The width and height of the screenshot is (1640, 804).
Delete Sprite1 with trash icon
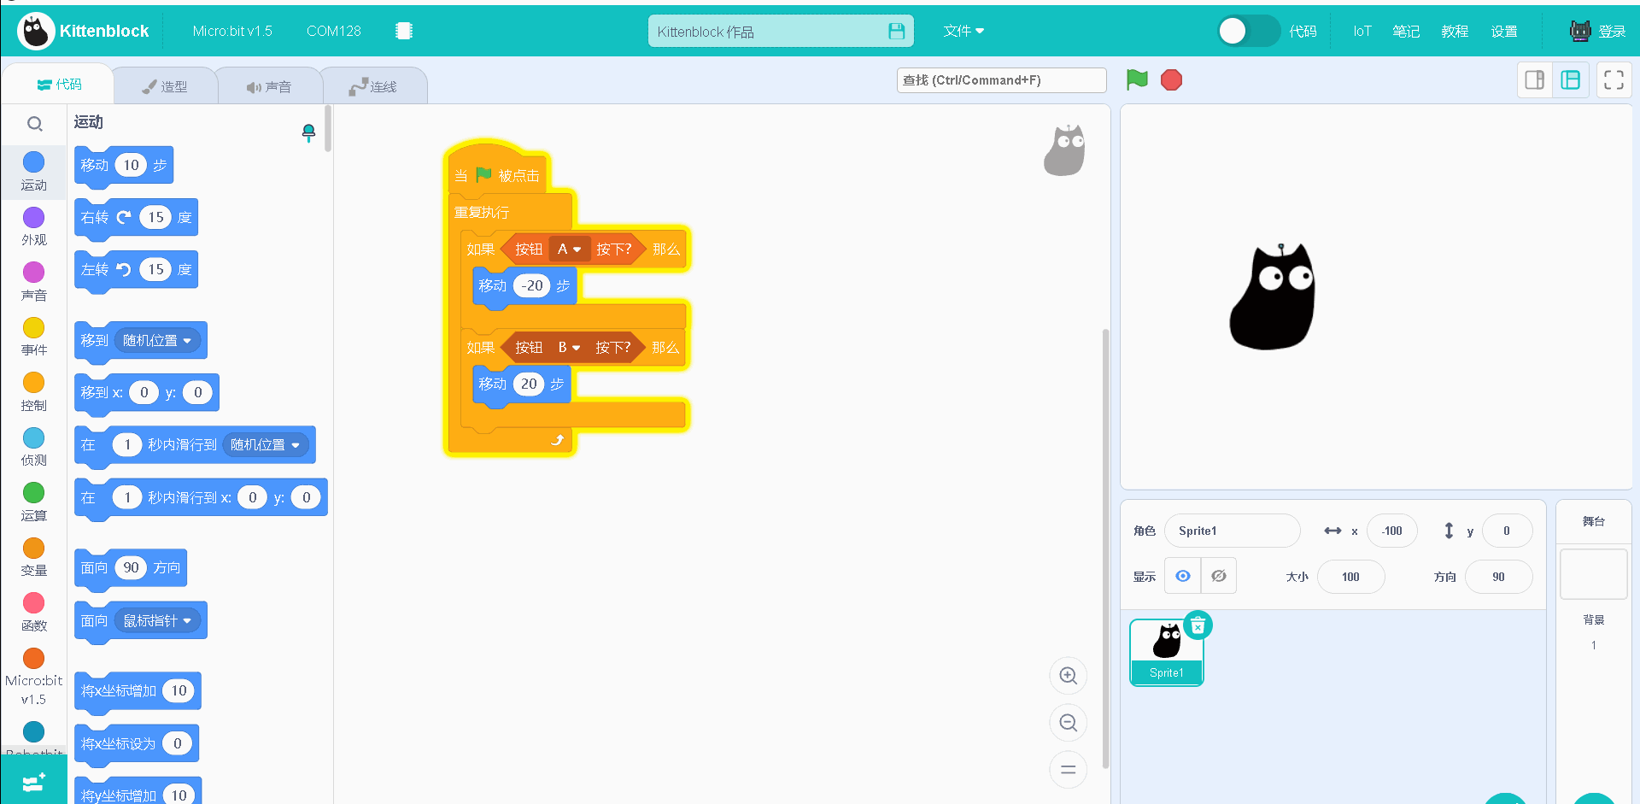pos(1198,625)
